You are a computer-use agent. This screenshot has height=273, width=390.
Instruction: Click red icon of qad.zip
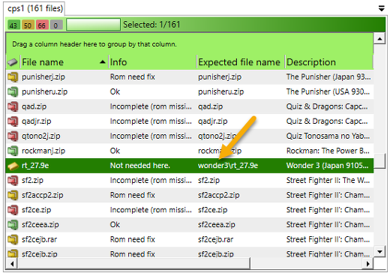(13, 106)
